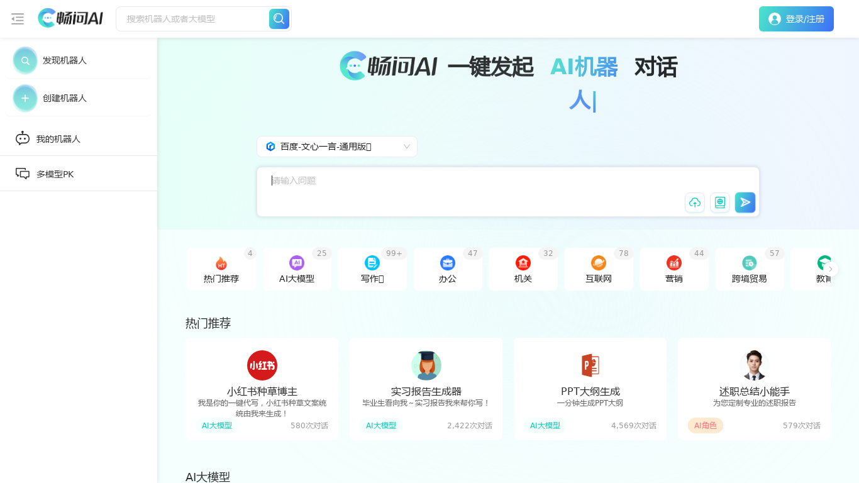The width and height of the screenshot is (859, 483).
Task: Click the red building icon of 机关
Action: [523, 263]
